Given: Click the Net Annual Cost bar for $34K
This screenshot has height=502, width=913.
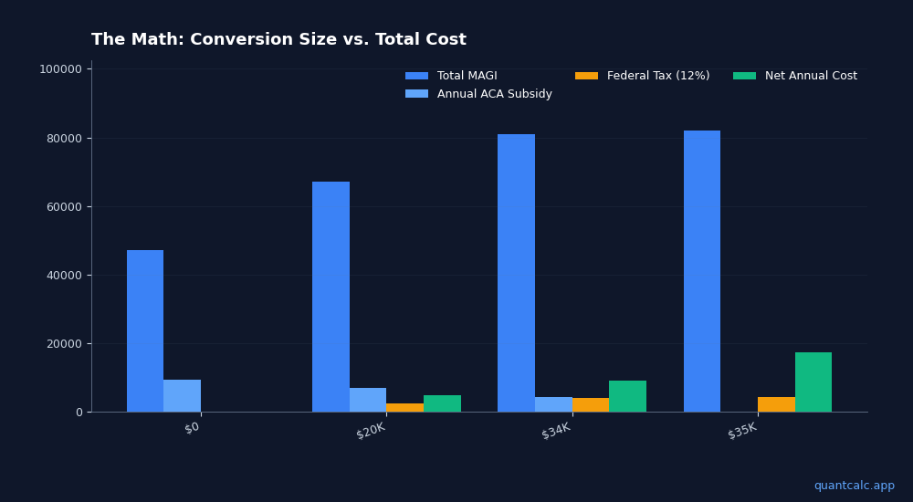Looking at the screenshot, I should pos(628,397).
